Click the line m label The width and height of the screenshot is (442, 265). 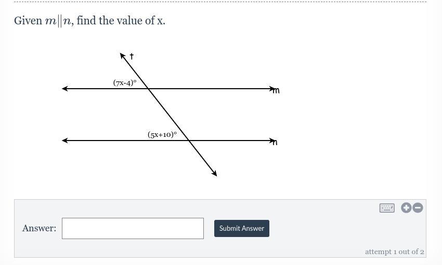(x=276, y=91)
